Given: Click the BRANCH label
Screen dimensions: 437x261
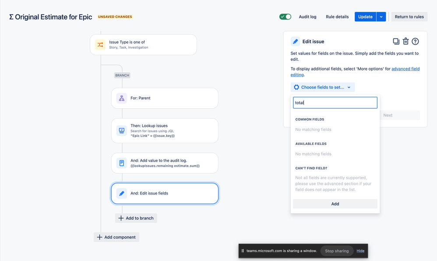Looking at the screenshot, I should 122,75.
